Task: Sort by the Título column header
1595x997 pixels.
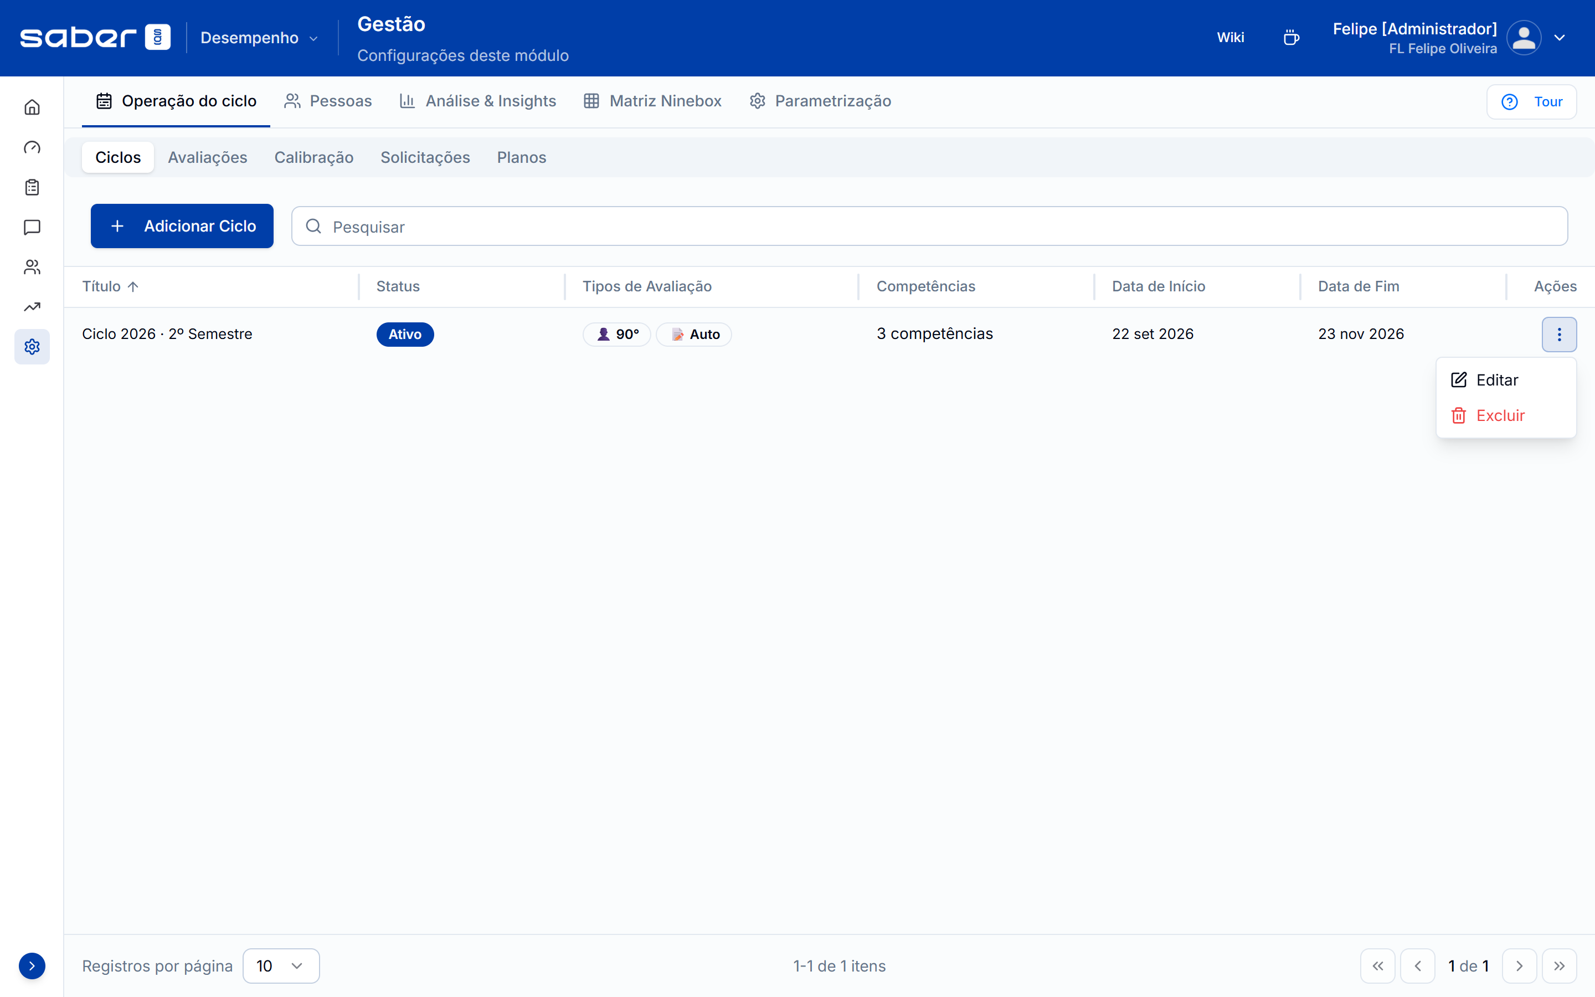Action: tap(110, 286)
